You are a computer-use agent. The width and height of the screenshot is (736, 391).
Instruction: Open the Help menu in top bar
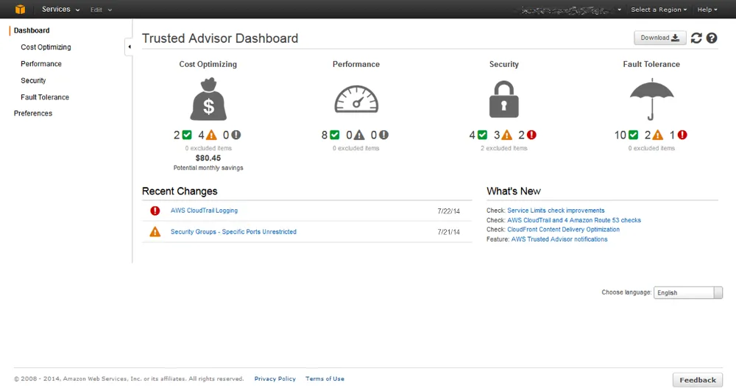coord(707,10)
